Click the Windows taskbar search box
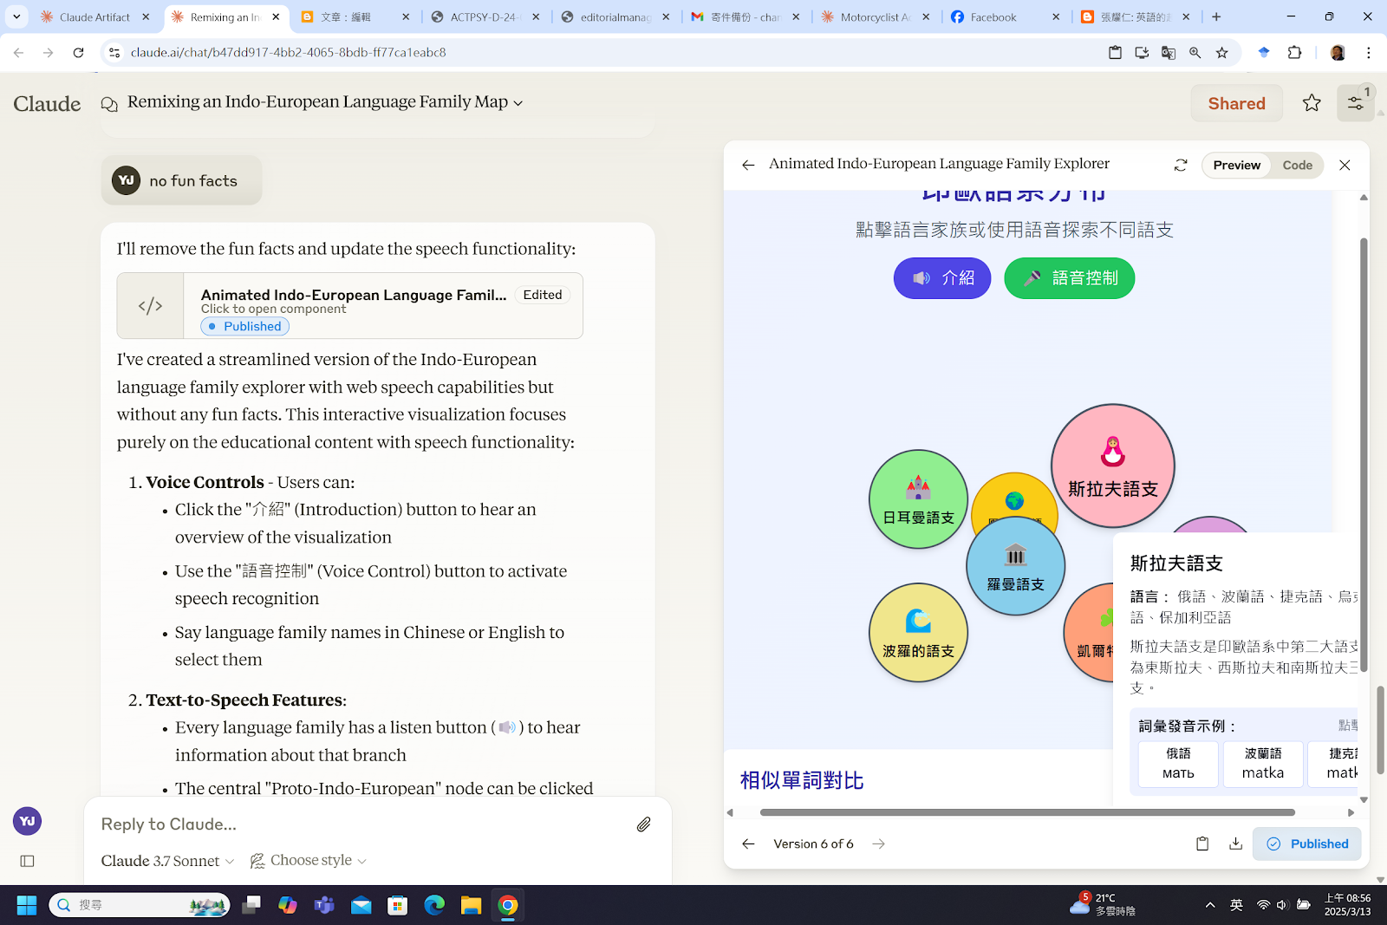Viewport: 1387px width, 925px height. point(140,905)
